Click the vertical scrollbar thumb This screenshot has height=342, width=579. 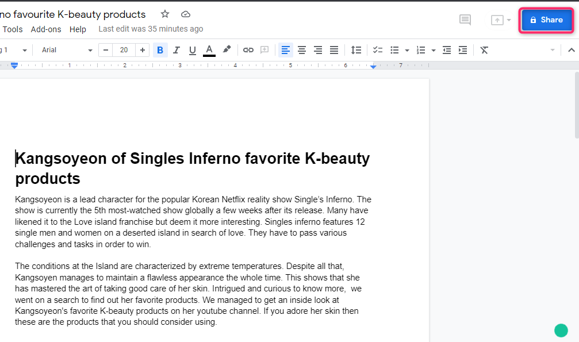click(577, 105)
